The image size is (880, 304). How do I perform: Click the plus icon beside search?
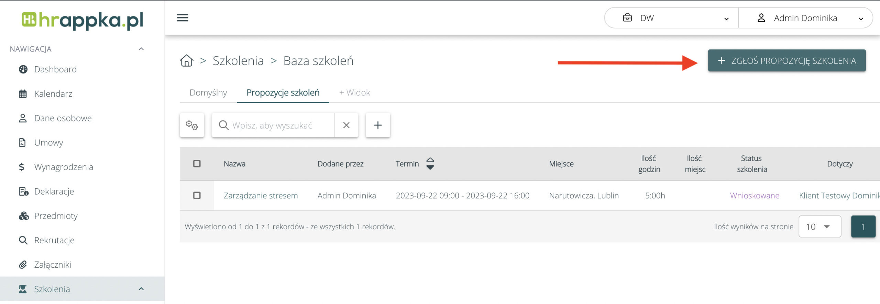tap(377, 125)
